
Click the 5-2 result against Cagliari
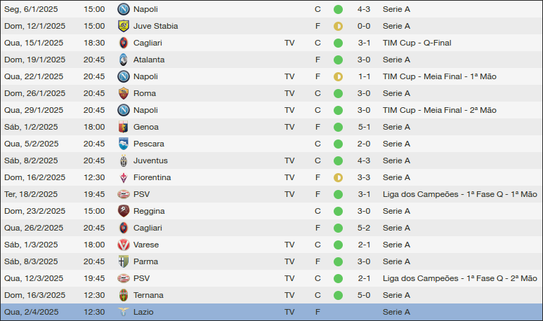coord(364,228)
